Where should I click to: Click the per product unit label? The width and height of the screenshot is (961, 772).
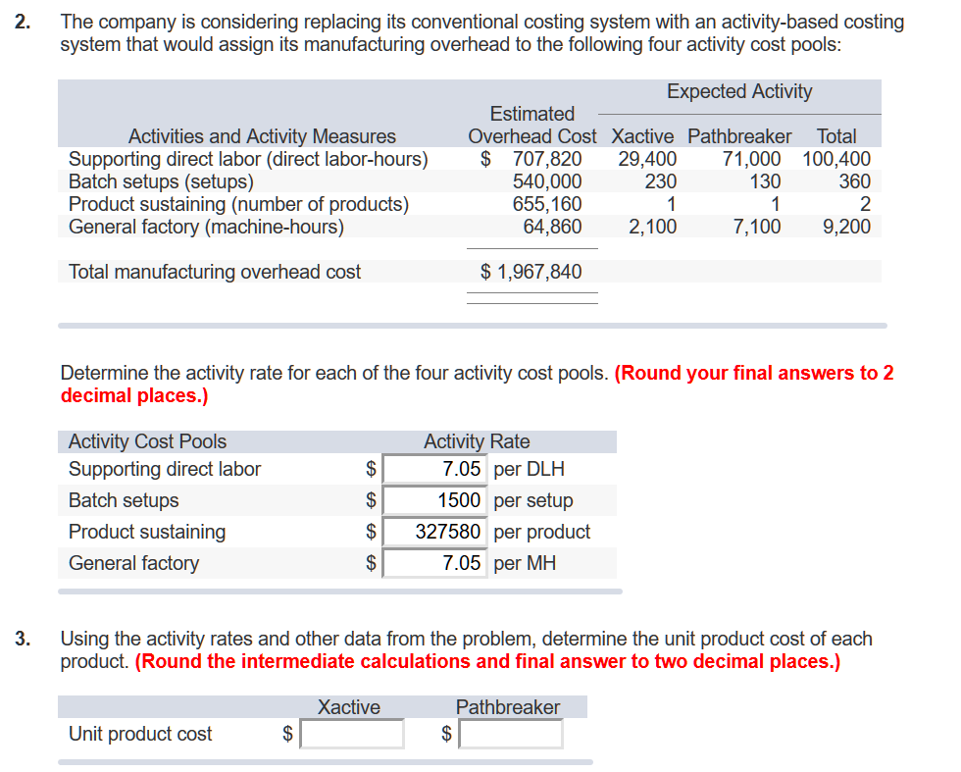tap(541, 532)
